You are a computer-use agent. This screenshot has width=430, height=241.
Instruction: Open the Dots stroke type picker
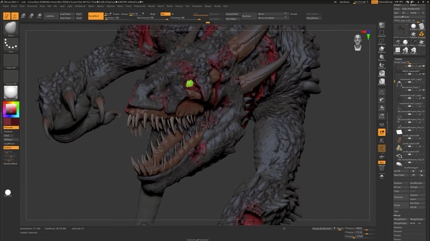click(11, 45)
